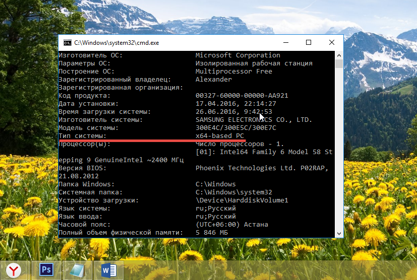
Task: Click the 'Тип системы:' label
Action: 83,136
